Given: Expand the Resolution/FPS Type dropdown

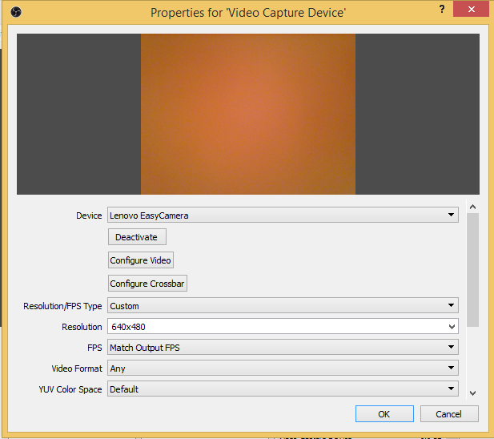Looking at the screenshot, I should click(x=283, y=306).
